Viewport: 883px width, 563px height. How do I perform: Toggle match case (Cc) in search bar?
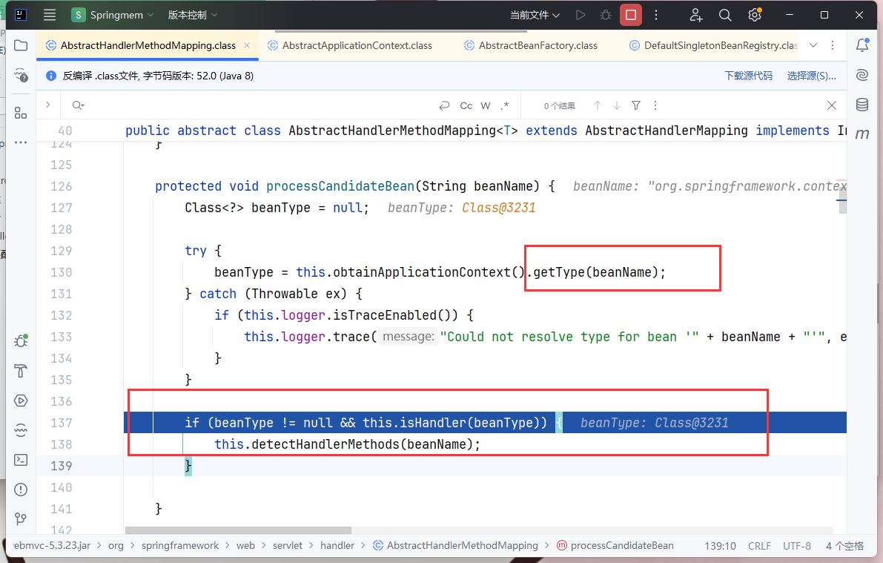pyautogui.click(x=466, y=106)
